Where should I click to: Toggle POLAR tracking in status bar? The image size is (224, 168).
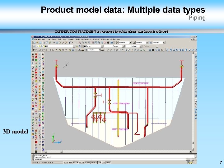coord(82,162)
